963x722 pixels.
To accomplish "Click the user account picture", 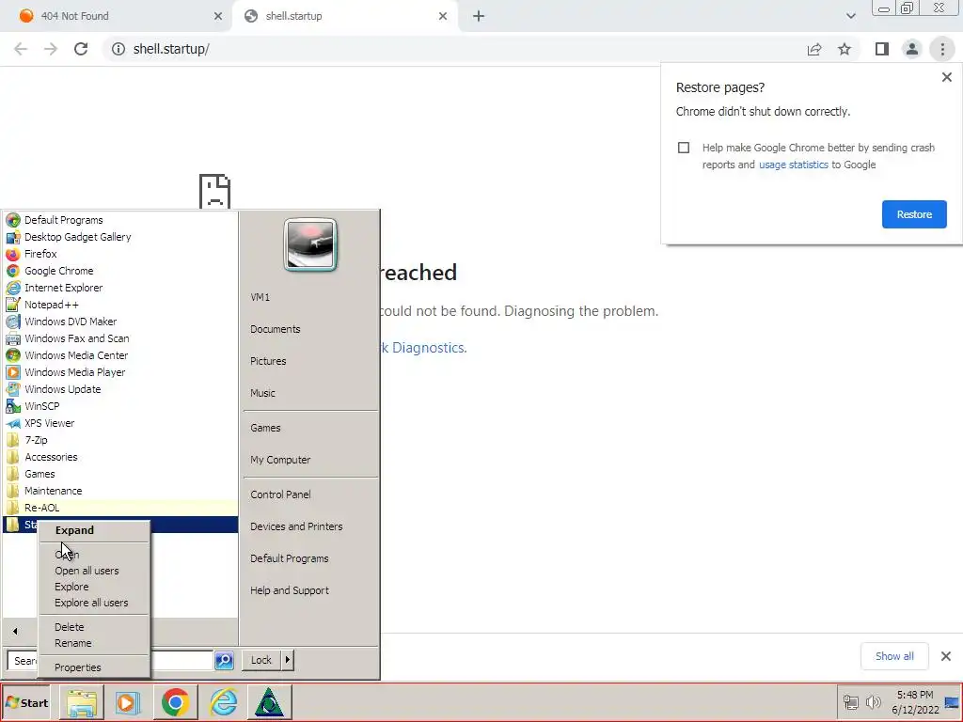I will click(310, 244).
